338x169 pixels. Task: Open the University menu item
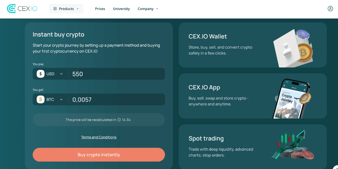coord(121,9)
